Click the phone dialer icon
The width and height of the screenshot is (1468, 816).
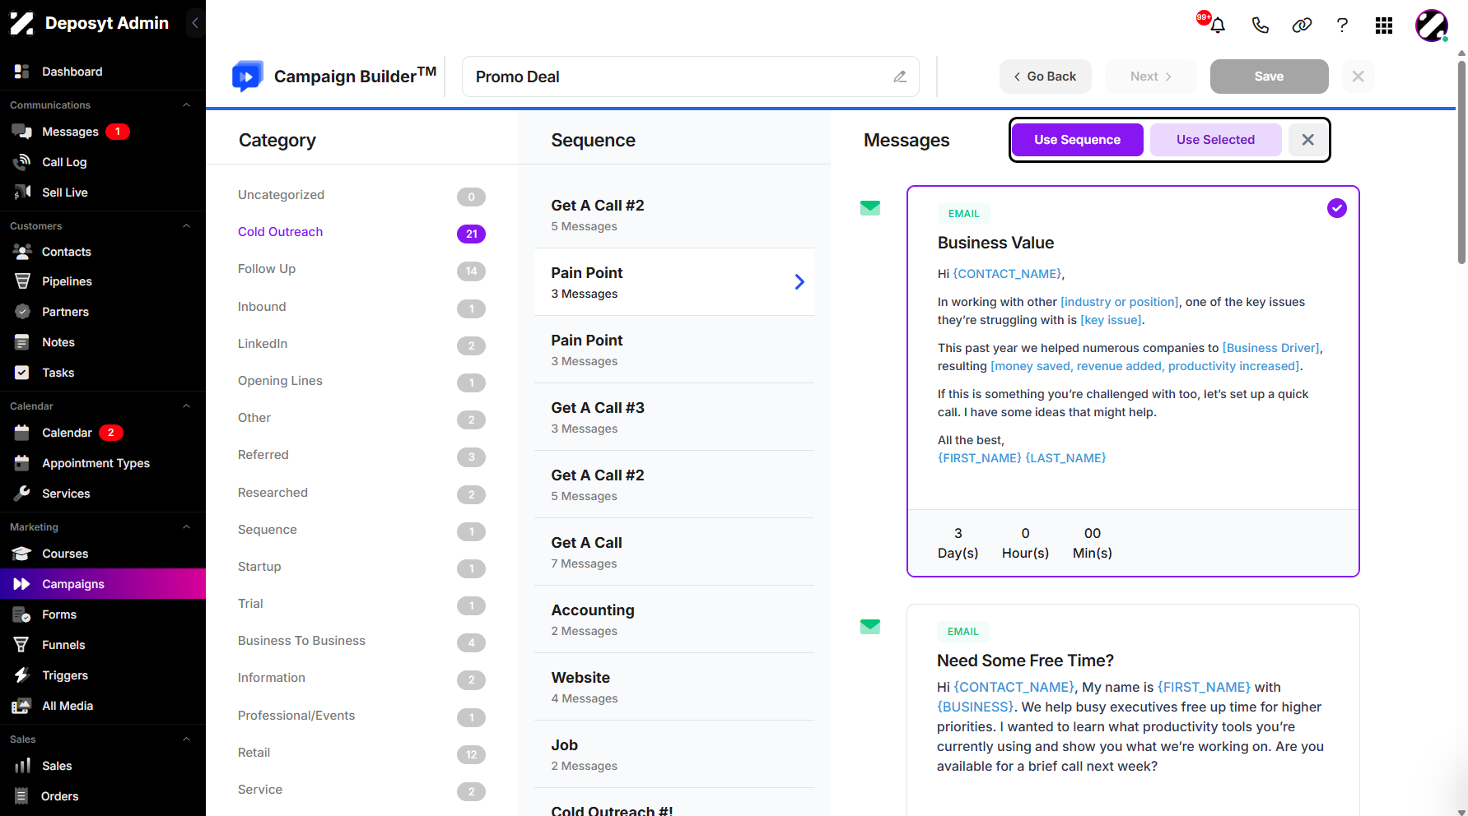(x=1260, y=25)
